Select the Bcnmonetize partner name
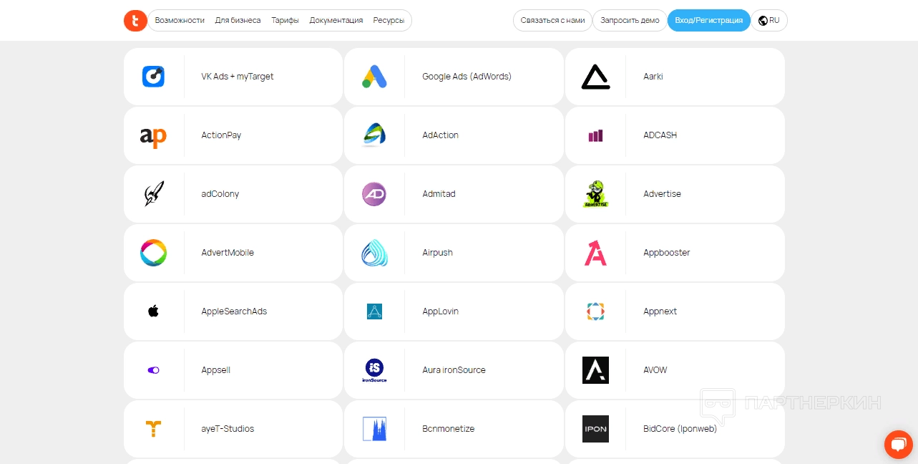Screen dimensions: 918x464 (448, 429)
